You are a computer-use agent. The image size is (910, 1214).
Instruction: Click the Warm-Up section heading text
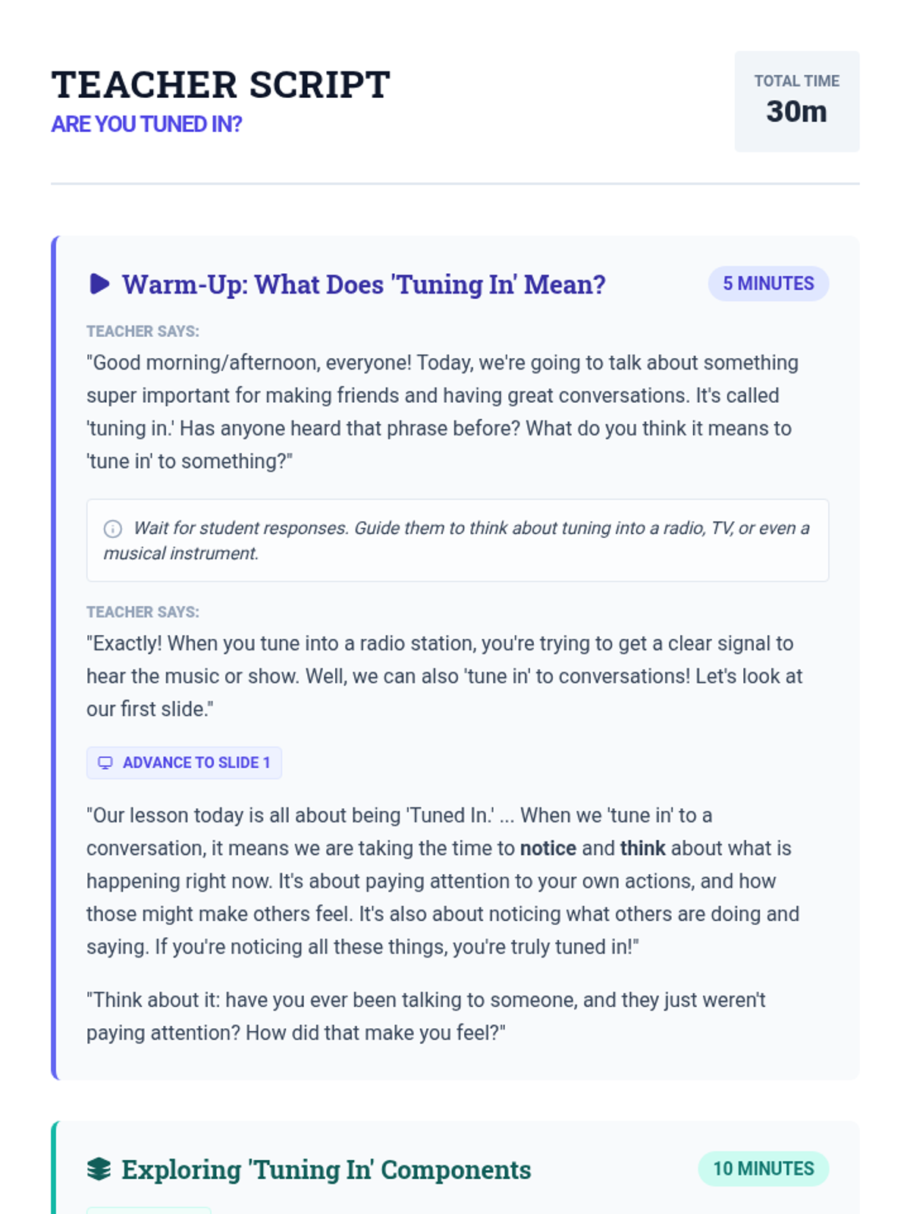(x=364, y=285)
